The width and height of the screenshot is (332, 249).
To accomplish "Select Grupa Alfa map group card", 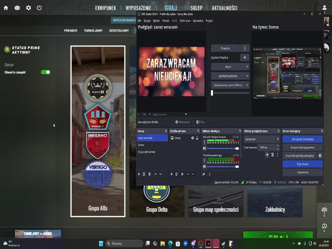I will tap(98, 131).
